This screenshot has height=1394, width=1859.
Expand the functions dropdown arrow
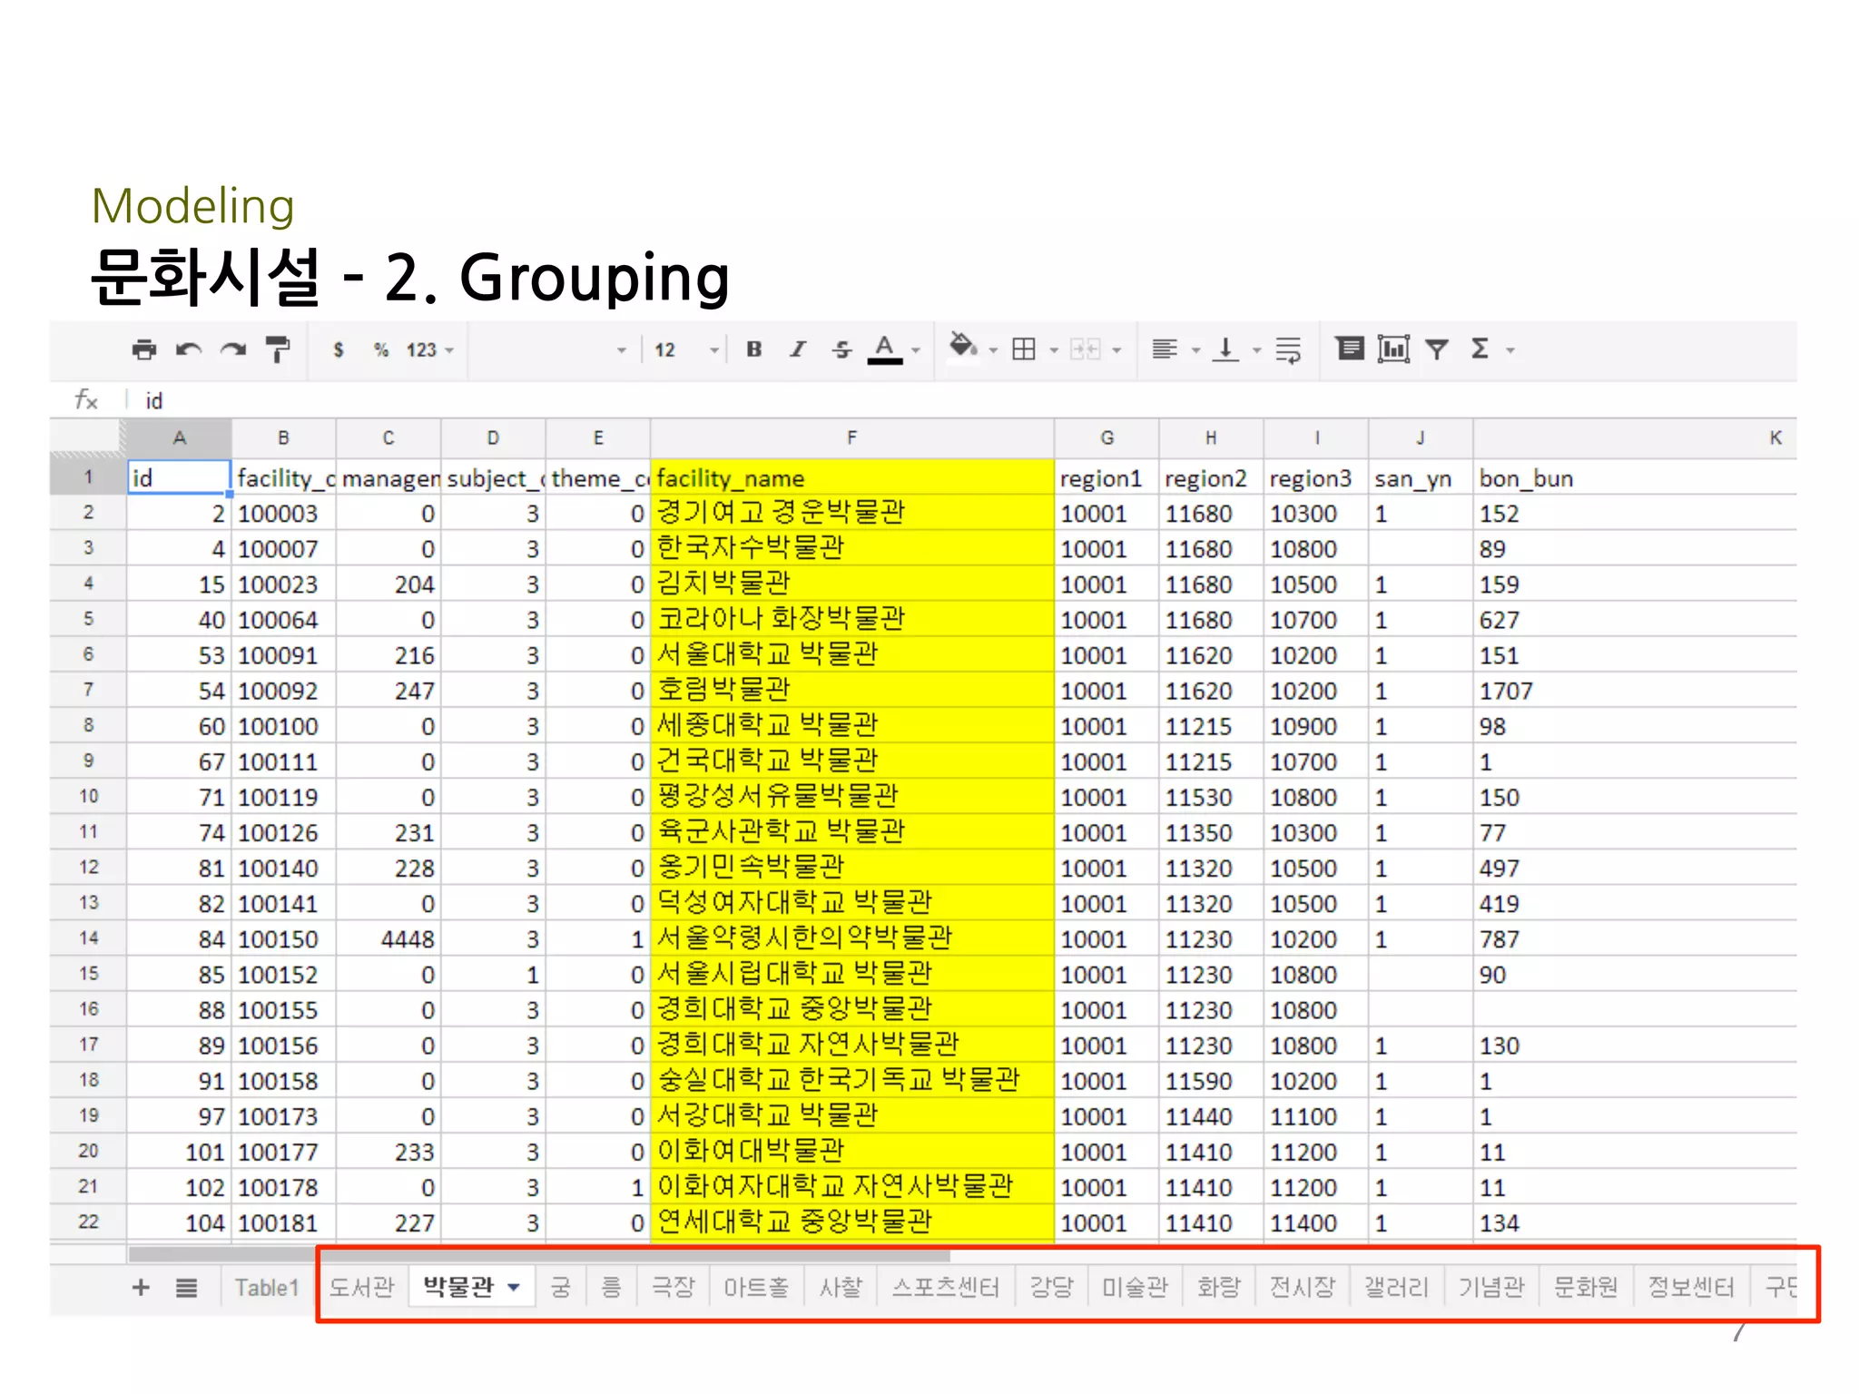1510,350
